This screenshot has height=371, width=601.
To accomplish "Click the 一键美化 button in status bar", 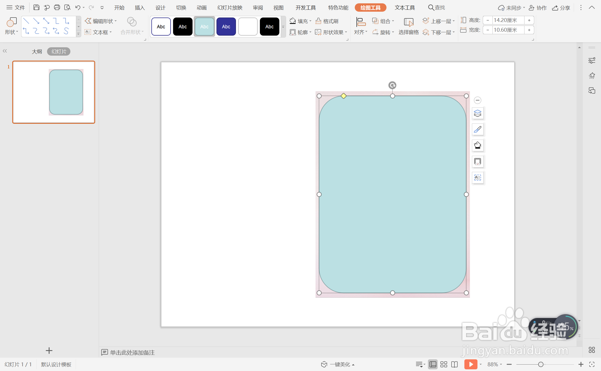I will [339, 364].
